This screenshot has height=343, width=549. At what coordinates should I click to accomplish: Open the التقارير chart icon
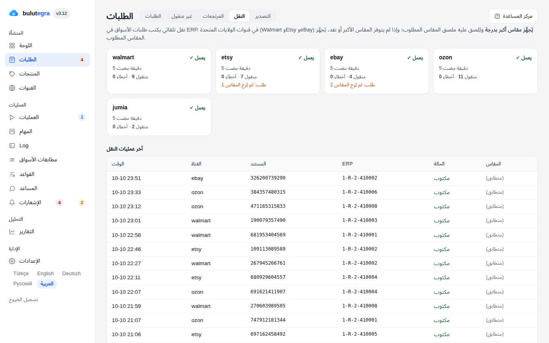pos(12,232)
